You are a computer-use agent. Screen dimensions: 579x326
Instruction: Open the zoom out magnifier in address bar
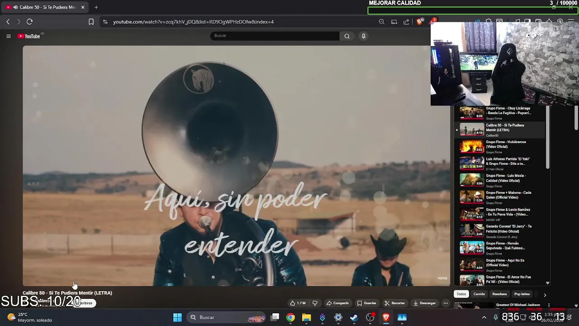coord(382,22)
